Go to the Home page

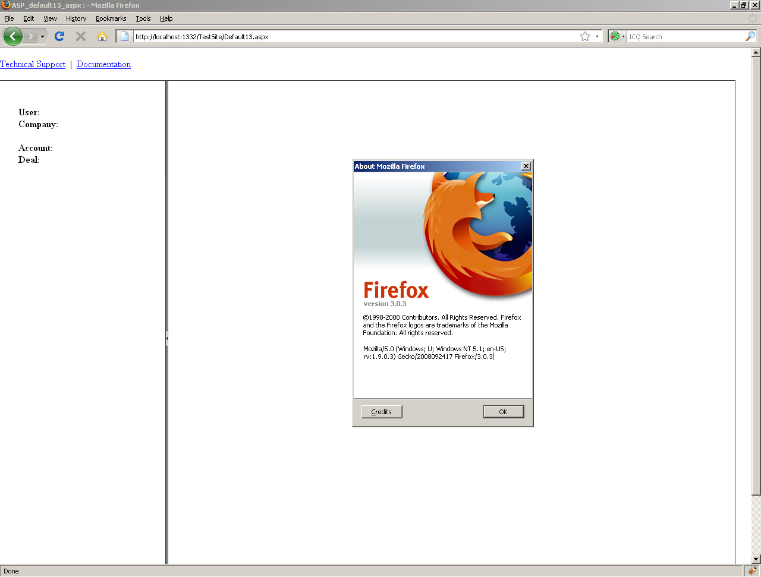click(x=102, y=36)
